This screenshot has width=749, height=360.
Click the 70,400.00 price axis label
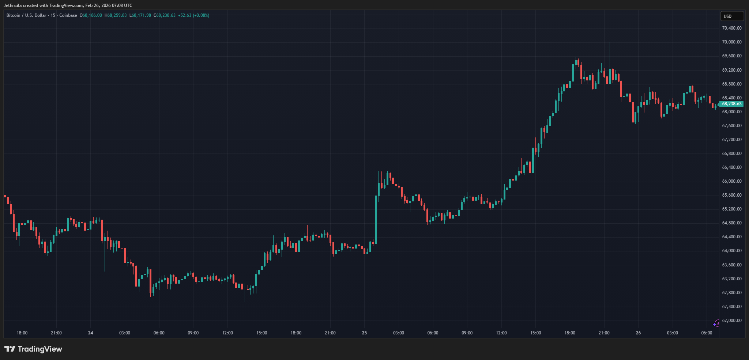tap(731, 28)
